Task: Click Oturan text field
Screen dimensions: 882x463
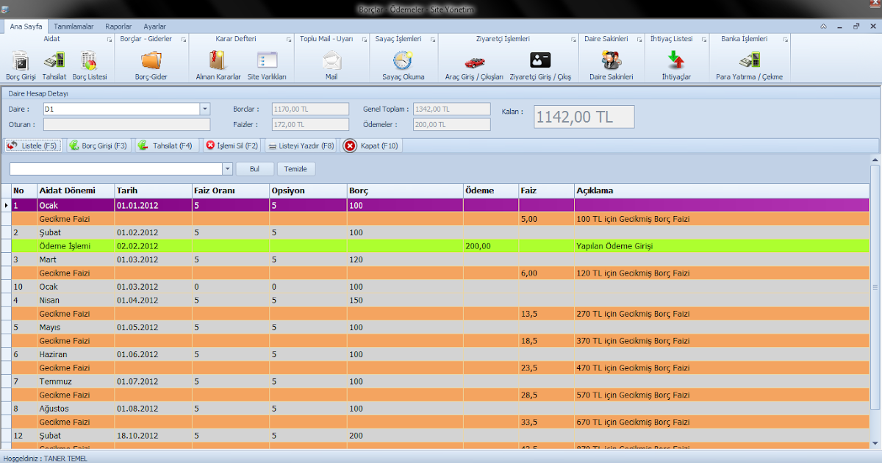Action: tap(126, 125)
